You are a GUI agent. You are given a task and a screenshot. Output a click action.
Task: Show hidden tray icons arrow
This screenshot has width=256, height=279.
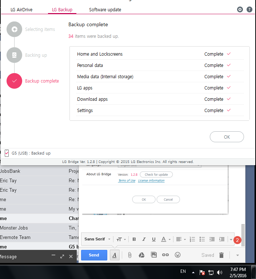(193, 272)
